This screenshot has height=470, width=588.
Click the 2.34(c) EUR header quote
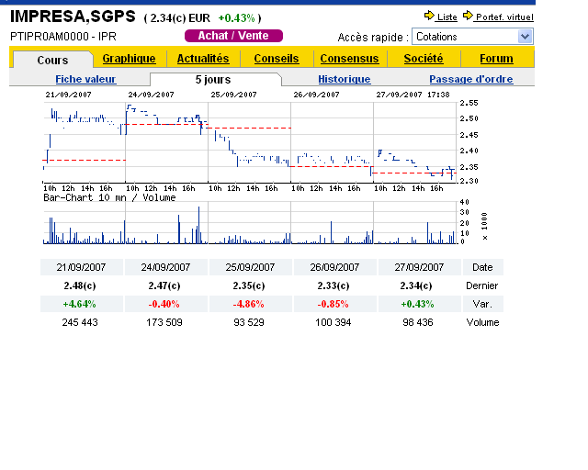click(180, 18)
